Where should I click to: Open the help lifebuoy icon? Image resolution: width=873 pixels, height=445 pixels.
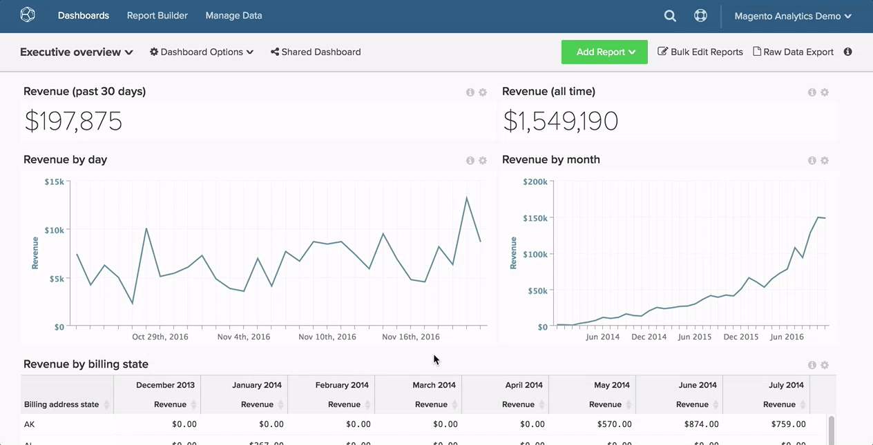tap(700, 14)
